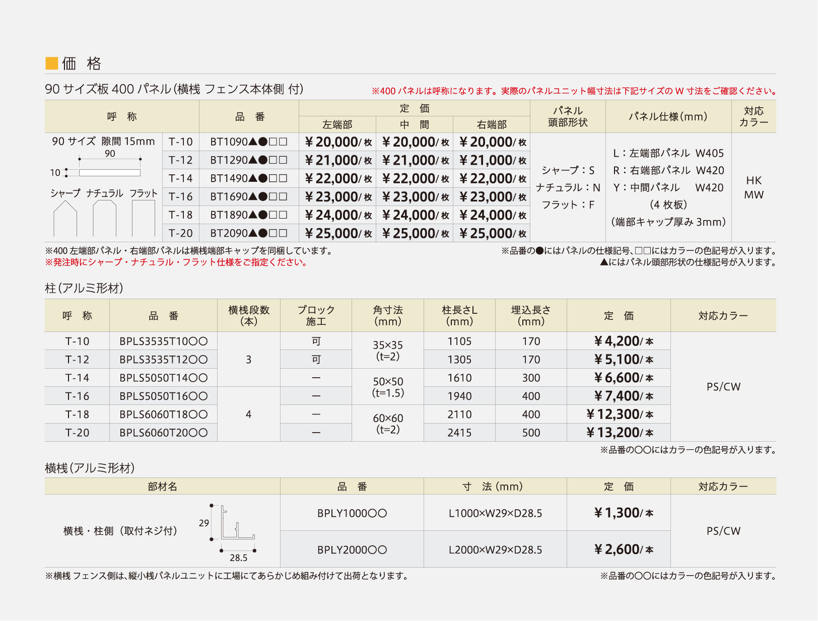
Task: Click the T-18 middle price ¥24,000
Action: click(416, 215)
